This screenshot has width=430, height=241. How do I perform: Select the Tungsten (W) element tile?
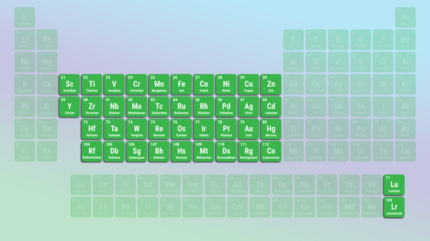136,129
